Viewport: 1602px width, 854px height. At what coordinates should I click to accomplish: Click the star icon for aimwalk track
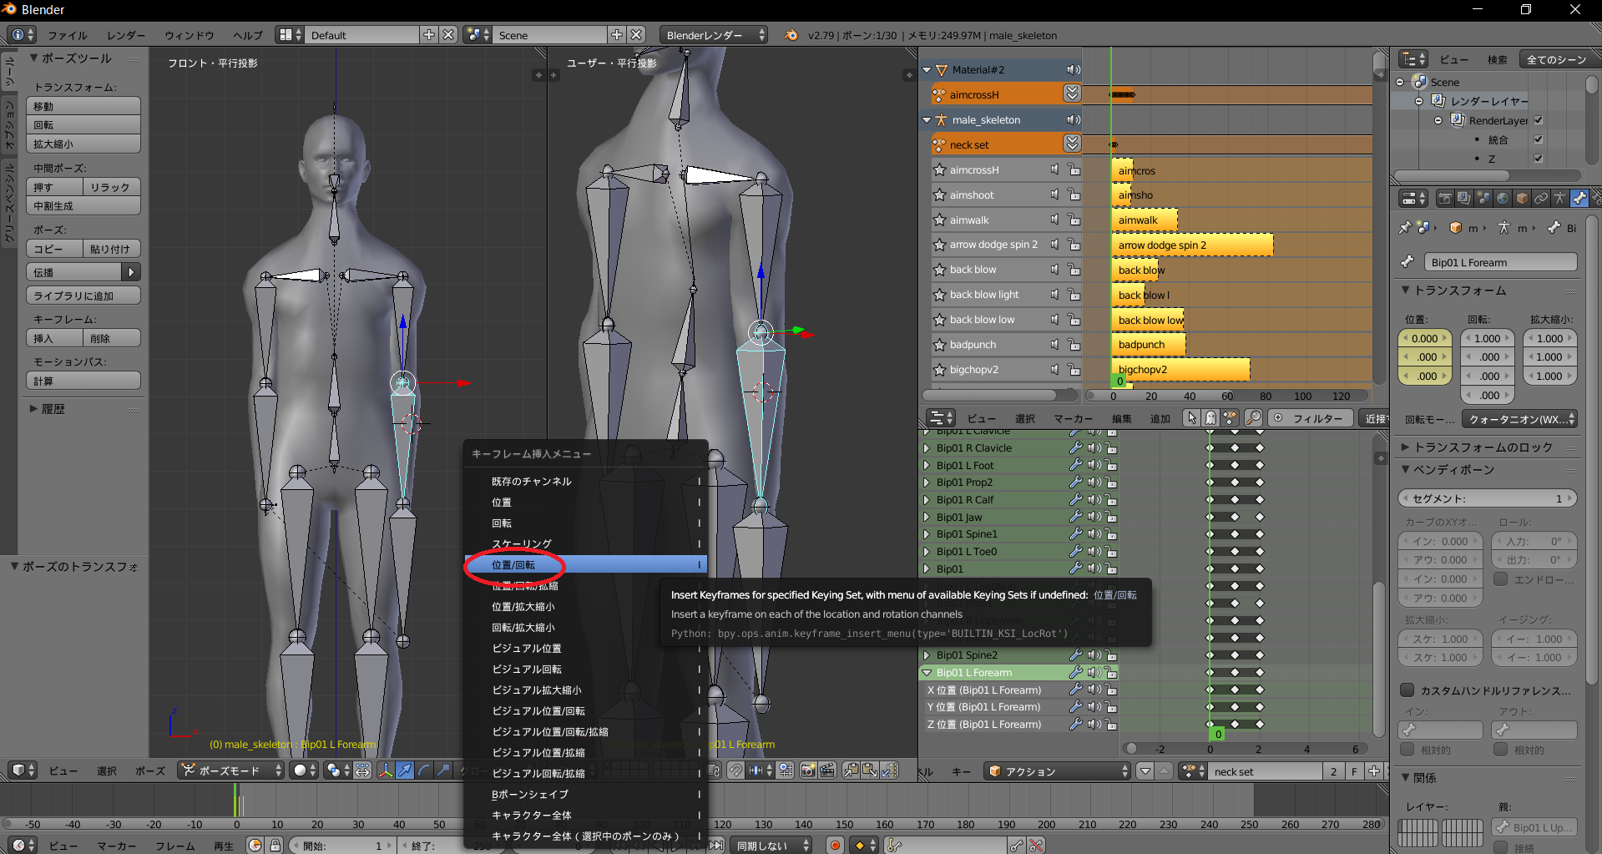coord(939,220)
